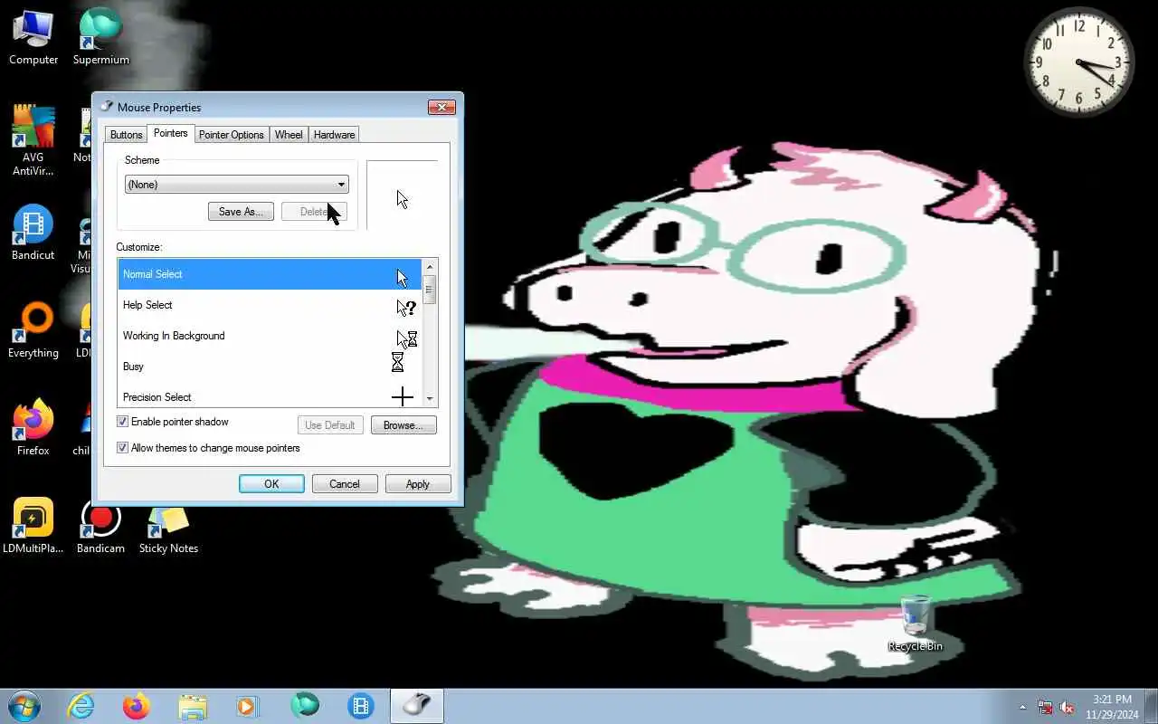The width and height of the screenshot is (1158, 724).
Task: Open the Hardware tab
Action: [334, 135]
